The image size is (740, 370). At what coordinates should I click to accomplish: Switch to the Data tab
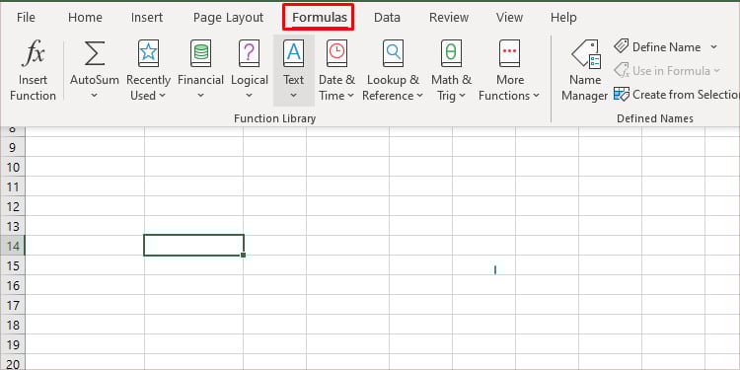coord(387,18)
